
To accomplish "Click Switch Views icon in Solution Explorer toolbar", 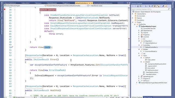I will pyautogui.click(x=141, y=6).
